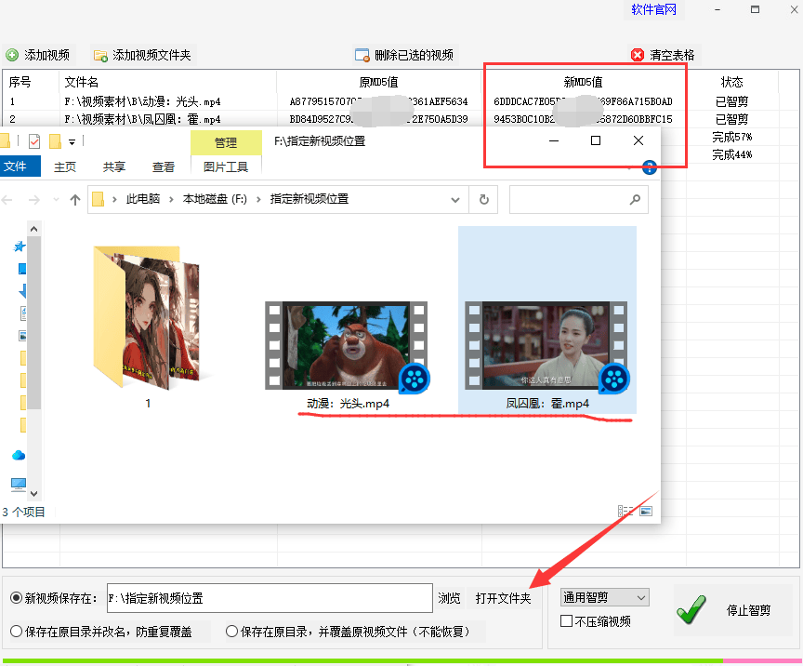
Task: Click the 打开文件夹 button
Action: 503,598
